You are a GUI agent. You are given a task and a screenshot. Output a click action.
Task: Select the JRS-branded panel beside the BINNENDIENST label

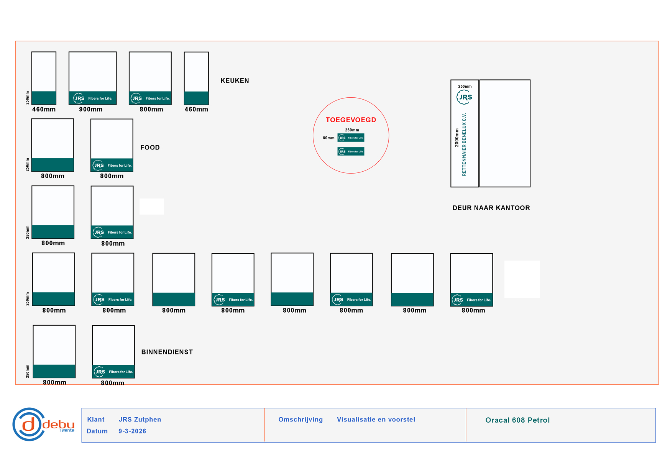[x=113, y=352]
